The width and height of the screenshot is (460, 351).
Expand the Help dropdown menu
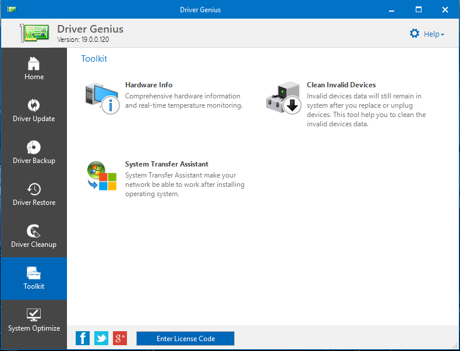[x=434, y=34]
